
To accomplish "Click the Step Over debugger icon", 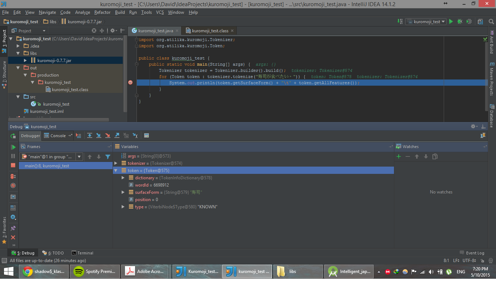I will [x=90, y=135].
